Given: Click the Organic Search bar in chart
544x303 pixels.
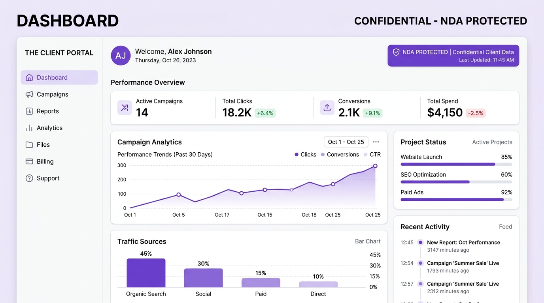Looking at the screenshot, I should coord(146,273).
